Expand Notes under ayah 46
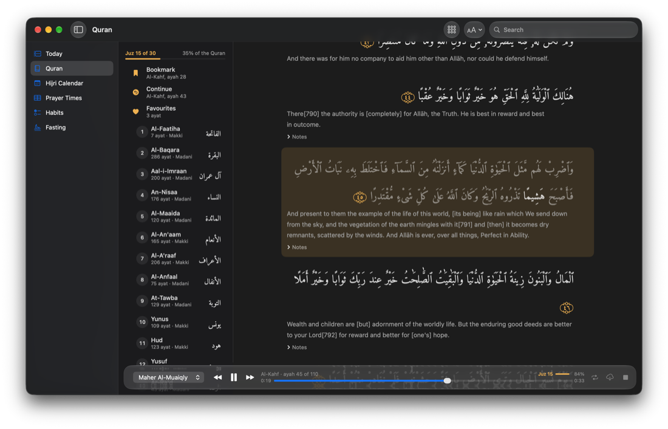Image resolution: width=668 pixels, height=429 pixels. tap(297, 348)
